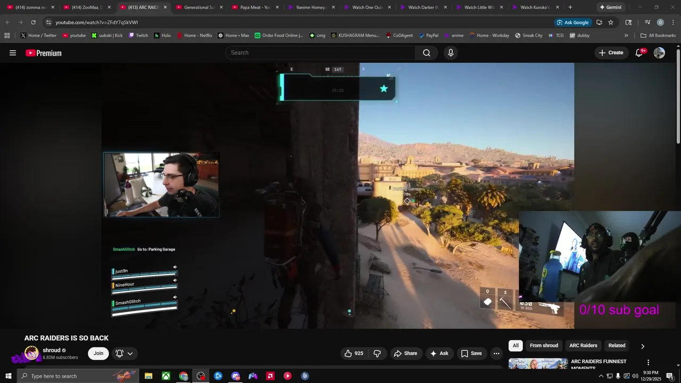This screenshot has height=383, width=681.
Task: Show more bookmarks overflow chevron
Action: click(626, 36)
